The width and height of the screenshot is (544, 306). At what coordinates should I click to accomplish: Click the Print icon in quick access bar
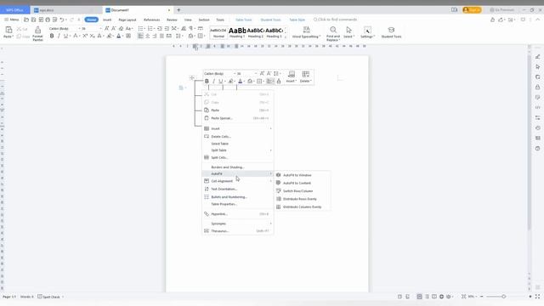(x=48, y=20)
